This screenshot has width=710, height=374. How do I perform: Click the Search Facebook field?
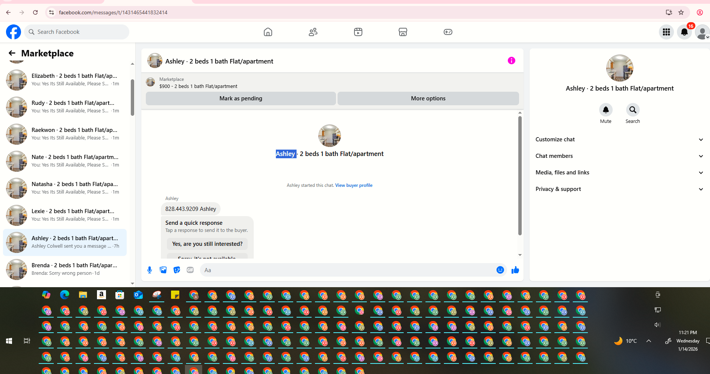[x=77, y=32]
